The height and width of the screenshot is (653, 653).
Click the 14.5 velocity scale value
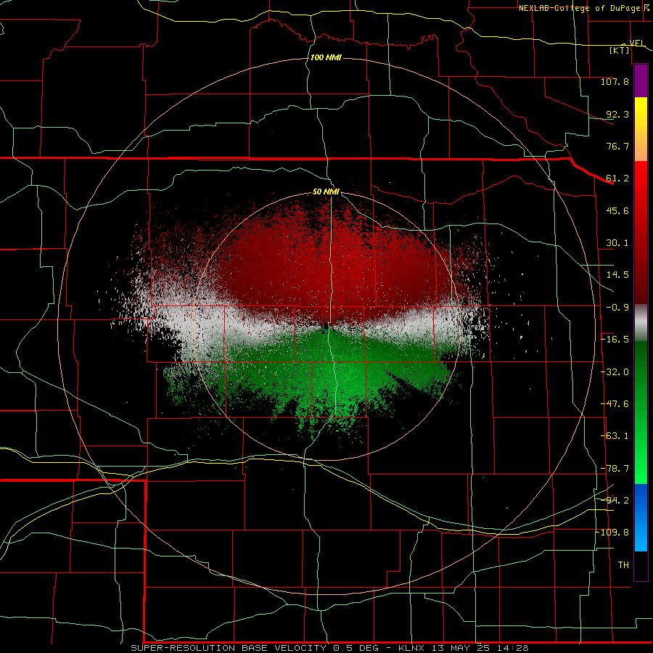[x=617, y=275]
